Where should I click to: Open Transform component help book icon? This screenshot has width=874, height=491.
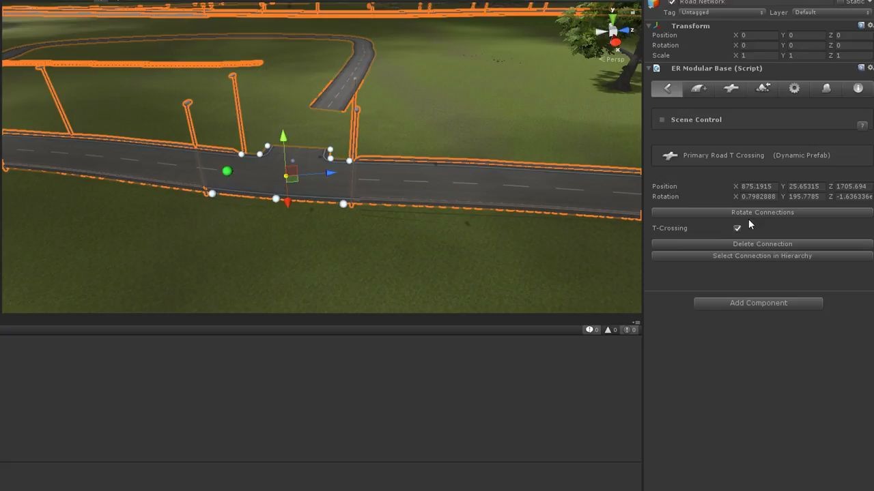tap(861, 25)
